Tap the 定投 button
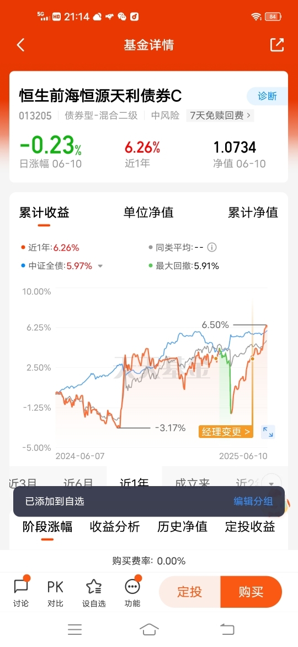This screenshot has width=298, height=647. (190, 592)
